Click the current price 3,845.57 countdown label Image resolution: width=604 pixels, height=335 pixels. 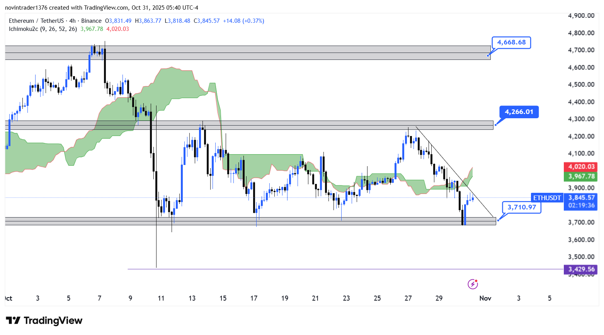(x=581, y=201)
